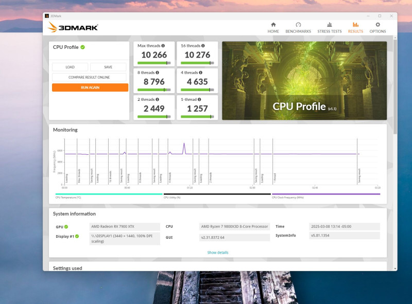This screenshot has width=412, height=304.
Task: Click the System information heading
Action: [x=74, y=213]
